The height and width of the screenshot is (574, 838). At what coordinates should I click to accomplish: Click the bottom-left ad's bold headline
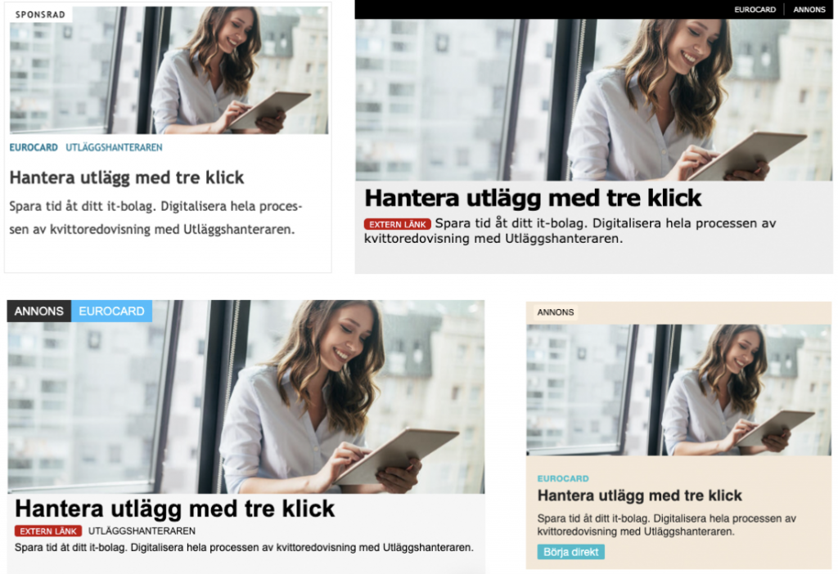point(175,509)
